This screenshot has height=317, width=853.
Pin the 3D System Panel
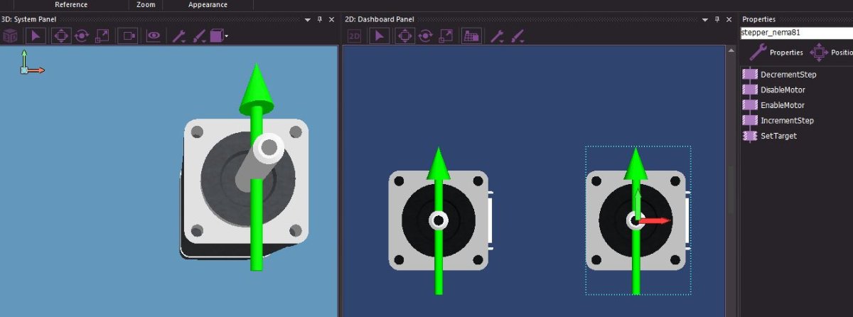pos(320,19)
